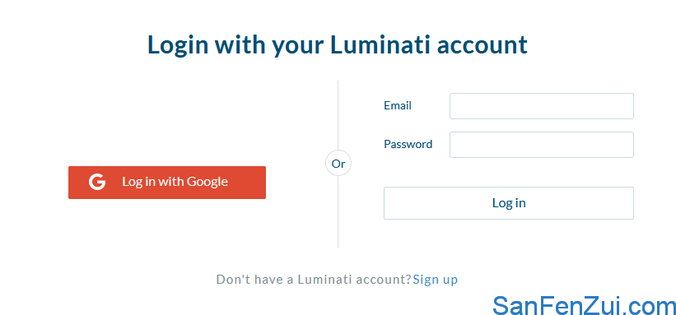Submit the form with Log in button

tap(509, 203)
